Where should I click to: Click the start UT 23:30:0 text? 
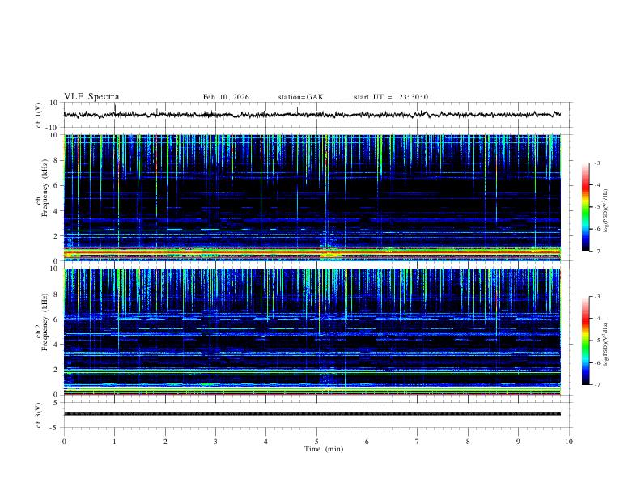coord(391,97)
